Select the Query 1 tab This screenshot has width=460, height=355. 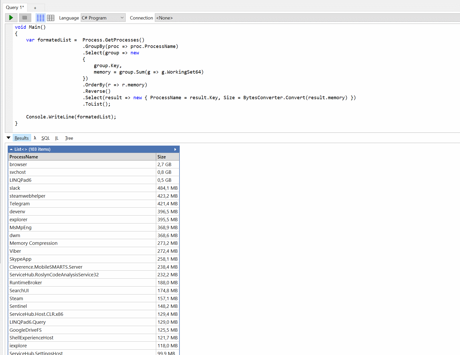point(15,7)
